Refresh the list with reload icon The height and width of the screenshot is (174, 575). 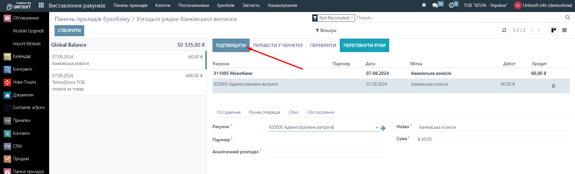[504, 30]
